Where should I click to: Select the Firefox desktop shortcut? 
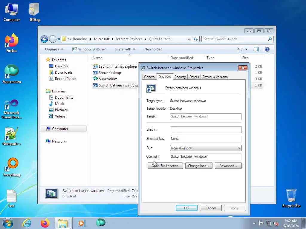(12, 43)
